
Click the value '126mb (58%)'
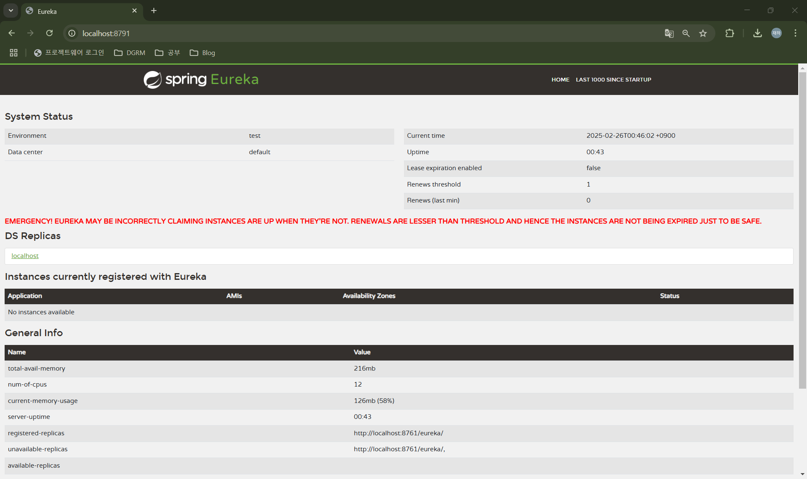(x=374, y=401)
